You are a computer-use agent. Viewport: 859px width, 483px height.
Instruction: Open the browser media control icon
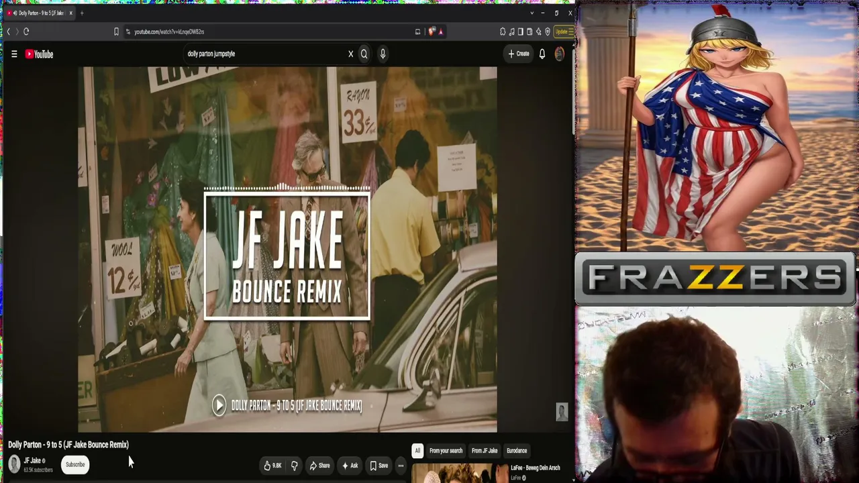coord(512,32)
